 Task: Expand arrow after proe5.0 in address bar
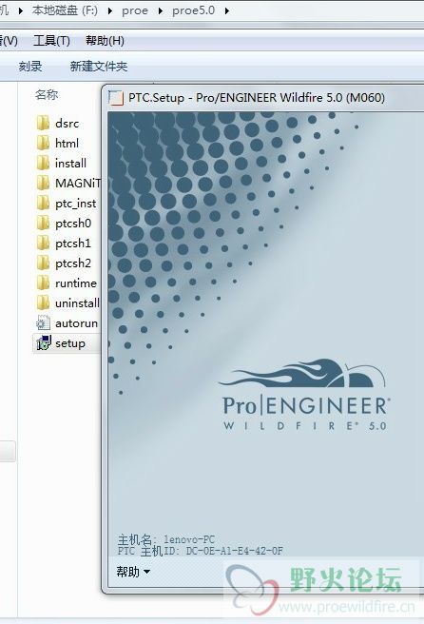[x=226, y=10]
